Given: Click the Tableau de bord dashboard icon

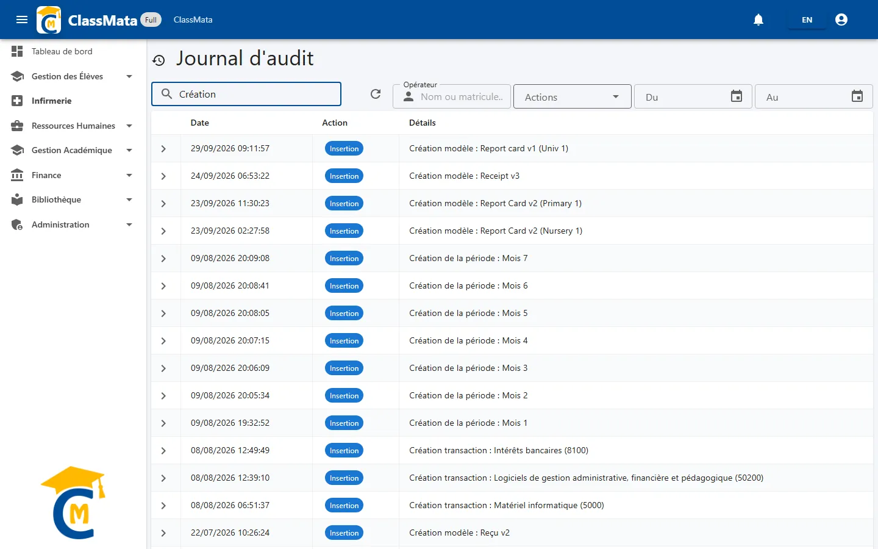Looking at the screenshot, I should coord(17,51).
